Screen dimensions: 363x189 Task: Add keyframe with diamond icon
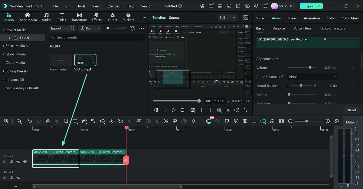[120, 121]
